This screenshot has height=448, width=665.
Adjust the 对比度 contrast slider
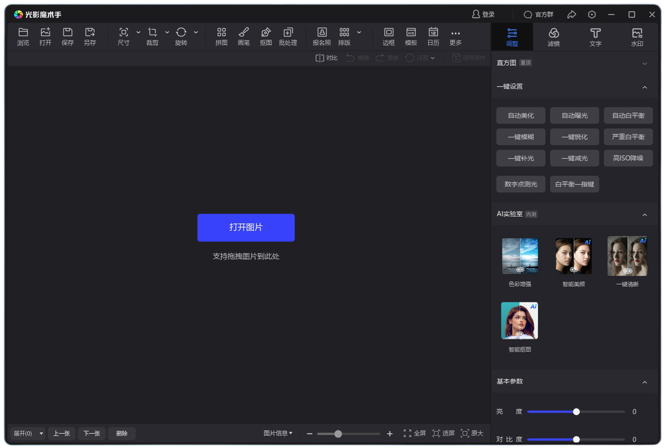(576, 439)
